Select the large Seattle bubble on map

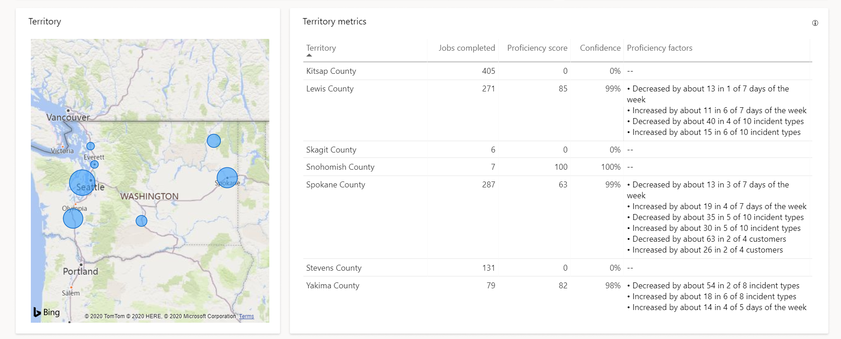pyautogui.click(x=82, y=183)
